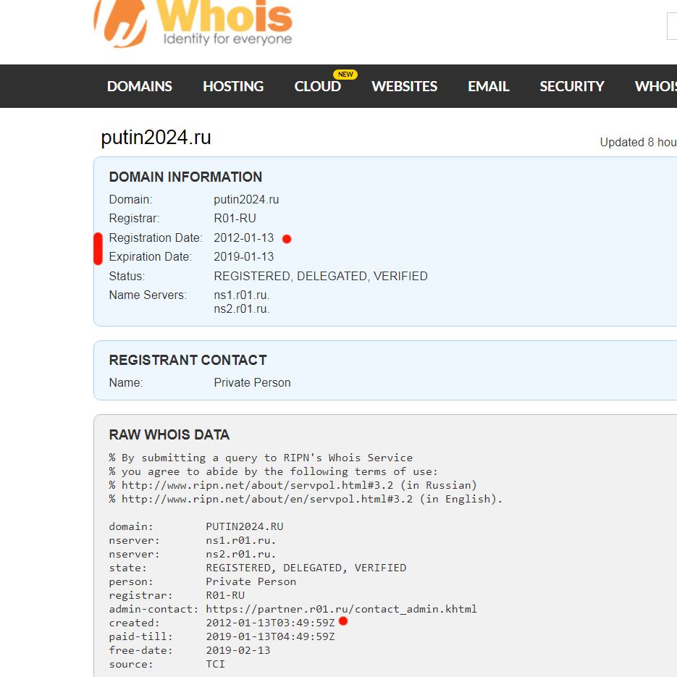Image resolution: width=677 pixels, height=677 pixels.
Task: Select name server ns1.r01.ru.
Action: (x=242, y=295)
